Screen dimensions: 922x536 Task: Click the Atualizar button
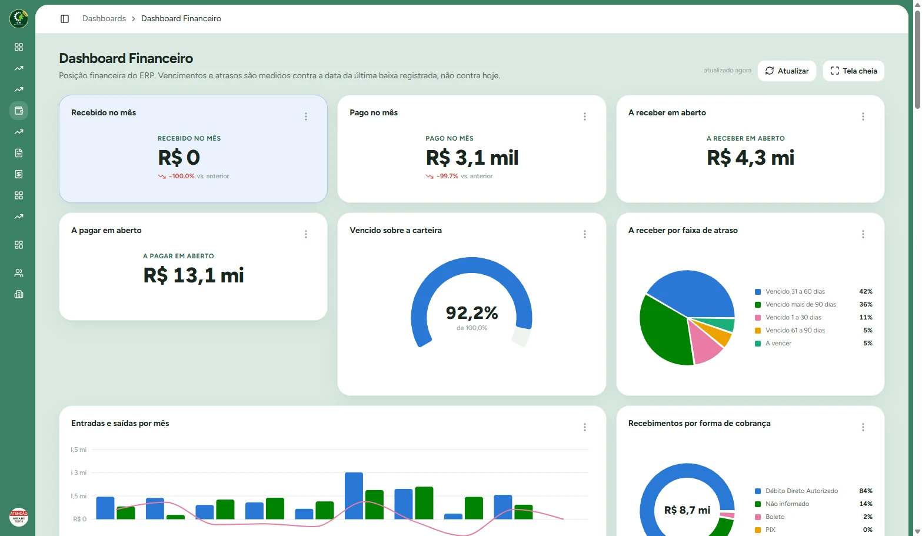pyautogui.click(x=787, y=71)
